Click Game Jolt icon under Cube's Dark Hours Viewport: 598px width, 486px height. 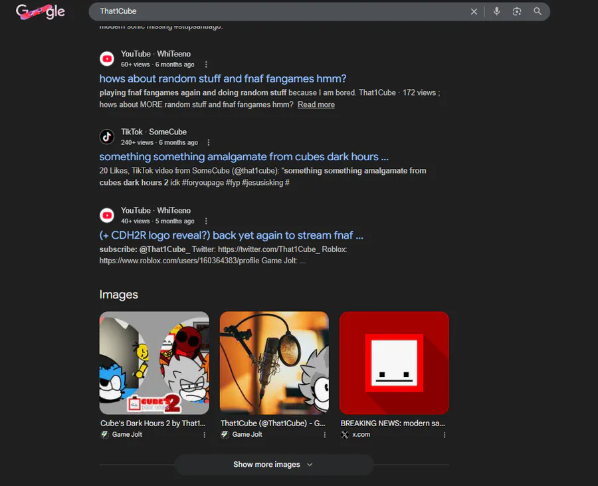(104, 435)
